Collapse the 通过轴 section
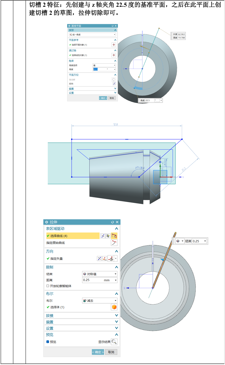This screenshot has height=365, width=225. click(x=115, y=51)
